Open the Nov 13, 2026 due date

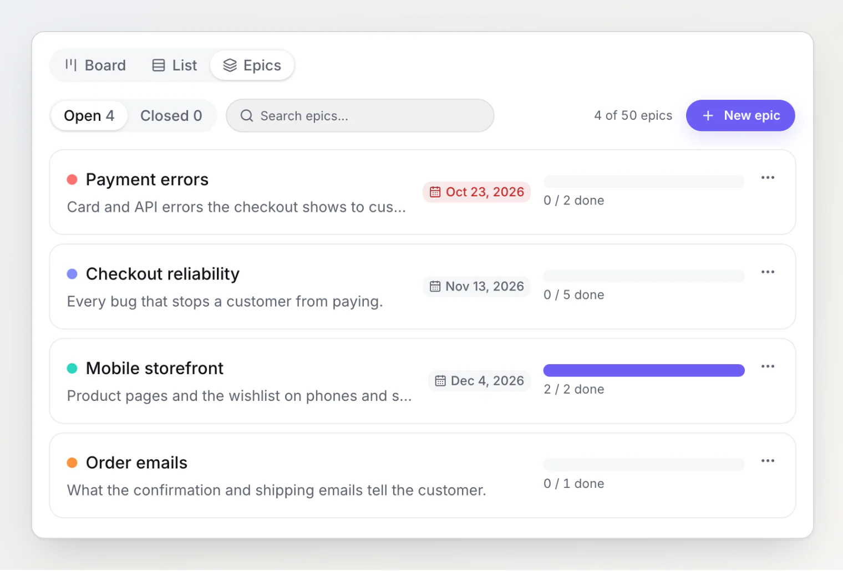tap(477, 286)
